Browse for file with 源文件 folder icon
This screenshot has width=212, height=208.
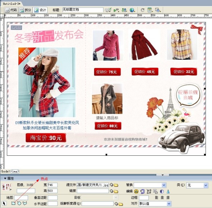click(116, 185)
